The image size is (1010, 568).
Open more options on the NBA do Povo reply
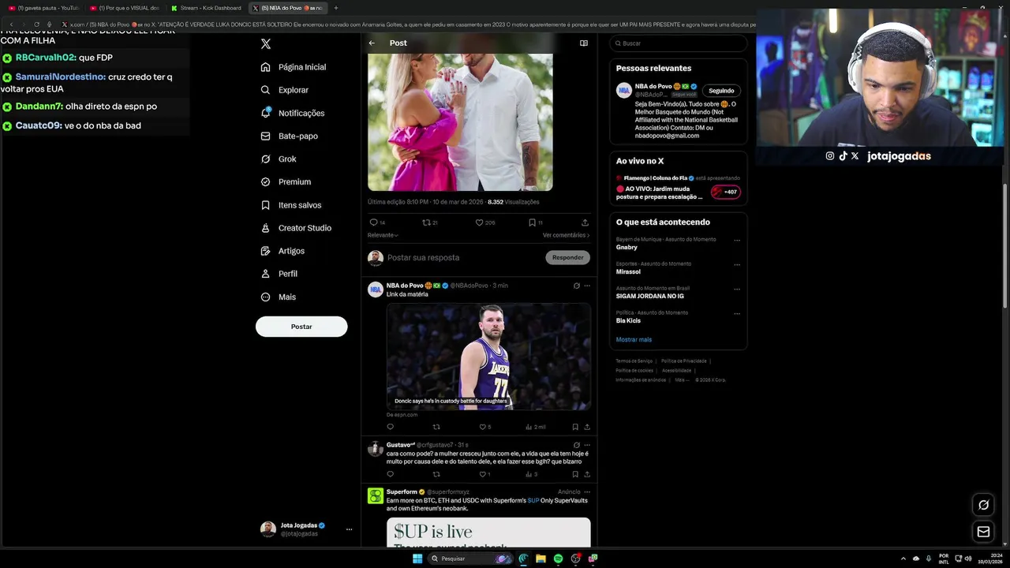(587, 286)
